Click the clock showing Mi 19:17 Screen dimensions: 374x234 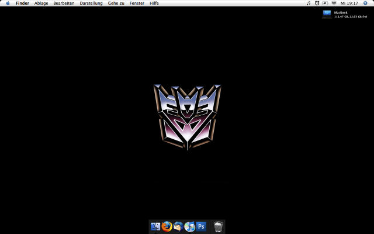(x=349, y=3)
